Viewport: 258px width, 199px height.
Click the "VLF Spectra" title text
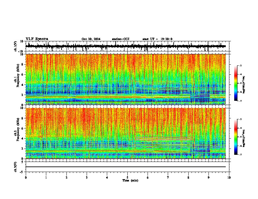click(37, 39)
